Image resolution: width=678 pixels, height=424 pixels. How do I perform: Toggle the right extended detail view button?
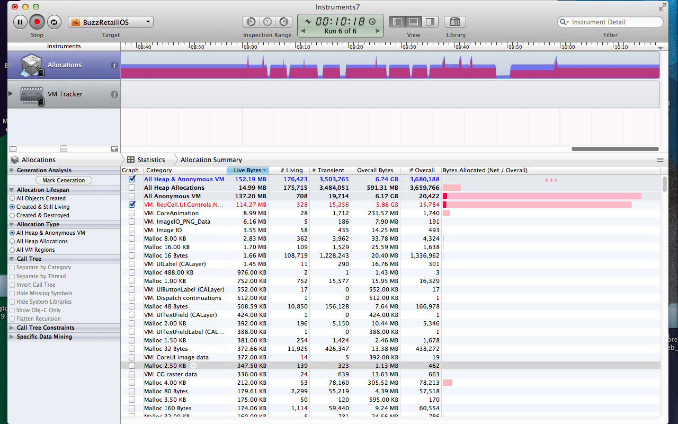(430, 22)
